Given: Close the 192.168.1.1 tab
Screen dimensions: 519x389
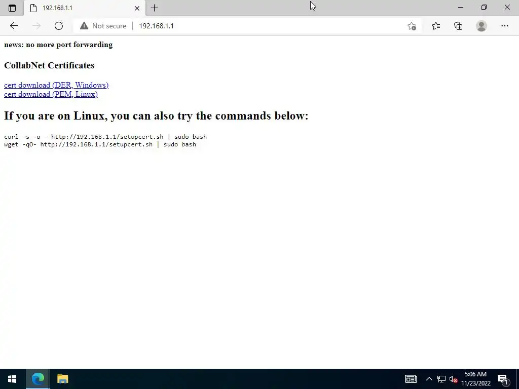Looking at the screenshot, I should pos(137,8).
